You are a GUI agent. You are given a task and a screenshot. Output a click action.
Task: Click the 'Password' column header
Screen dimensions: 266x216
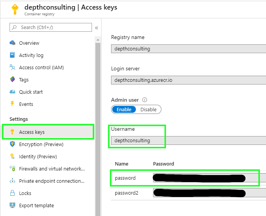(164, 164)
